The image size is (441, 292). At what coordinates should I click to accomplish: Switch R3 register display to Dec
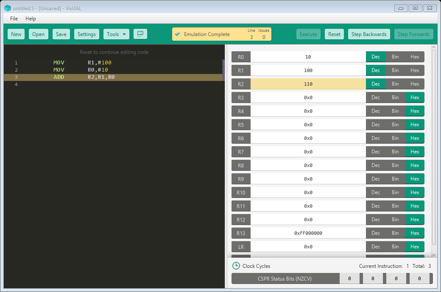coord(376,97)
